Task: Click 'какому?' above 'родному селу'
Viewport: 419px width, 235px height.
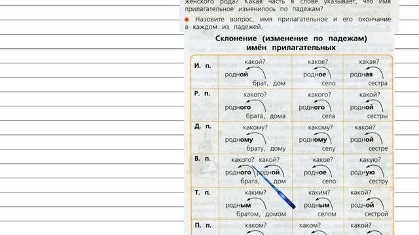Action: (x=320, y=128)
